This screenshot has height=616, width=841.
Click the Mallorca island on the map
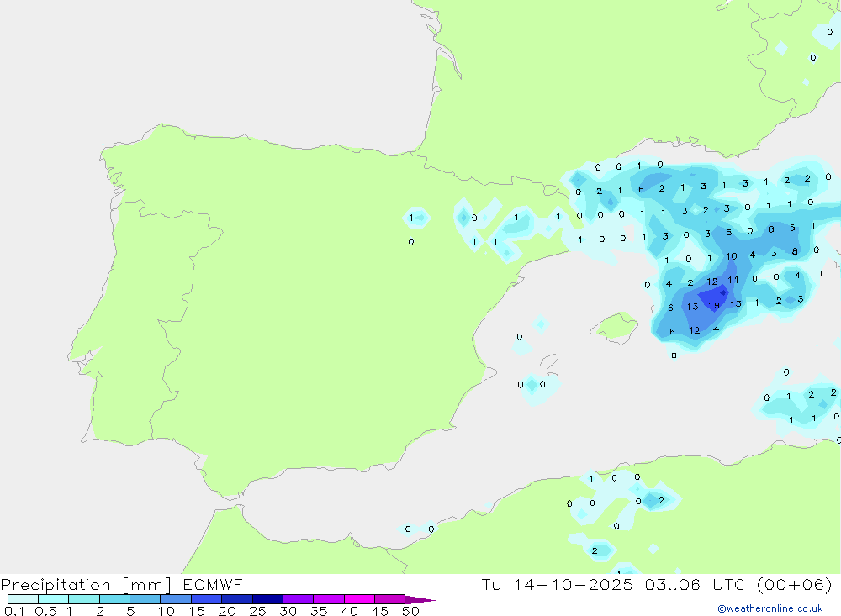614,327
